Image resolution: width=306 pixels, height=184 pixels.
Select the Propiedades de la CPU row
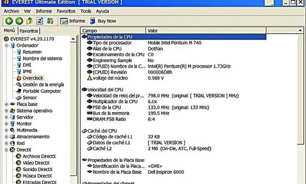click(x=174, y=37)
